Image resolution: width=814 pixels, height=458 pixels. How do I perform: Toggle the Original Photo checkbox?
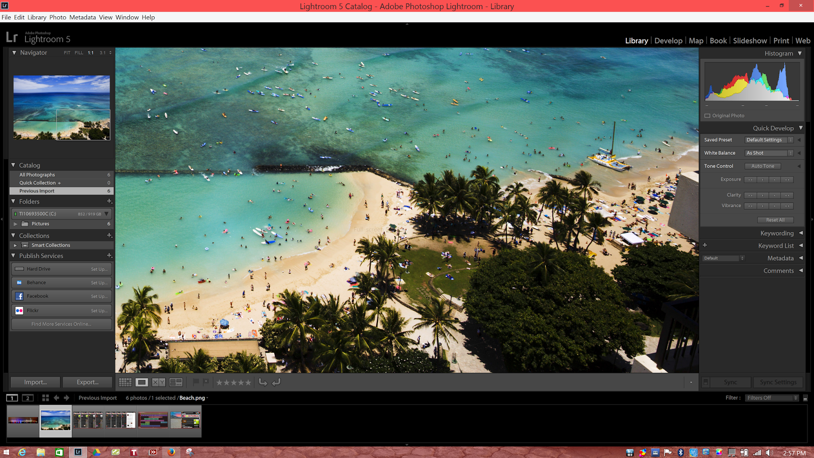(707, 116)
